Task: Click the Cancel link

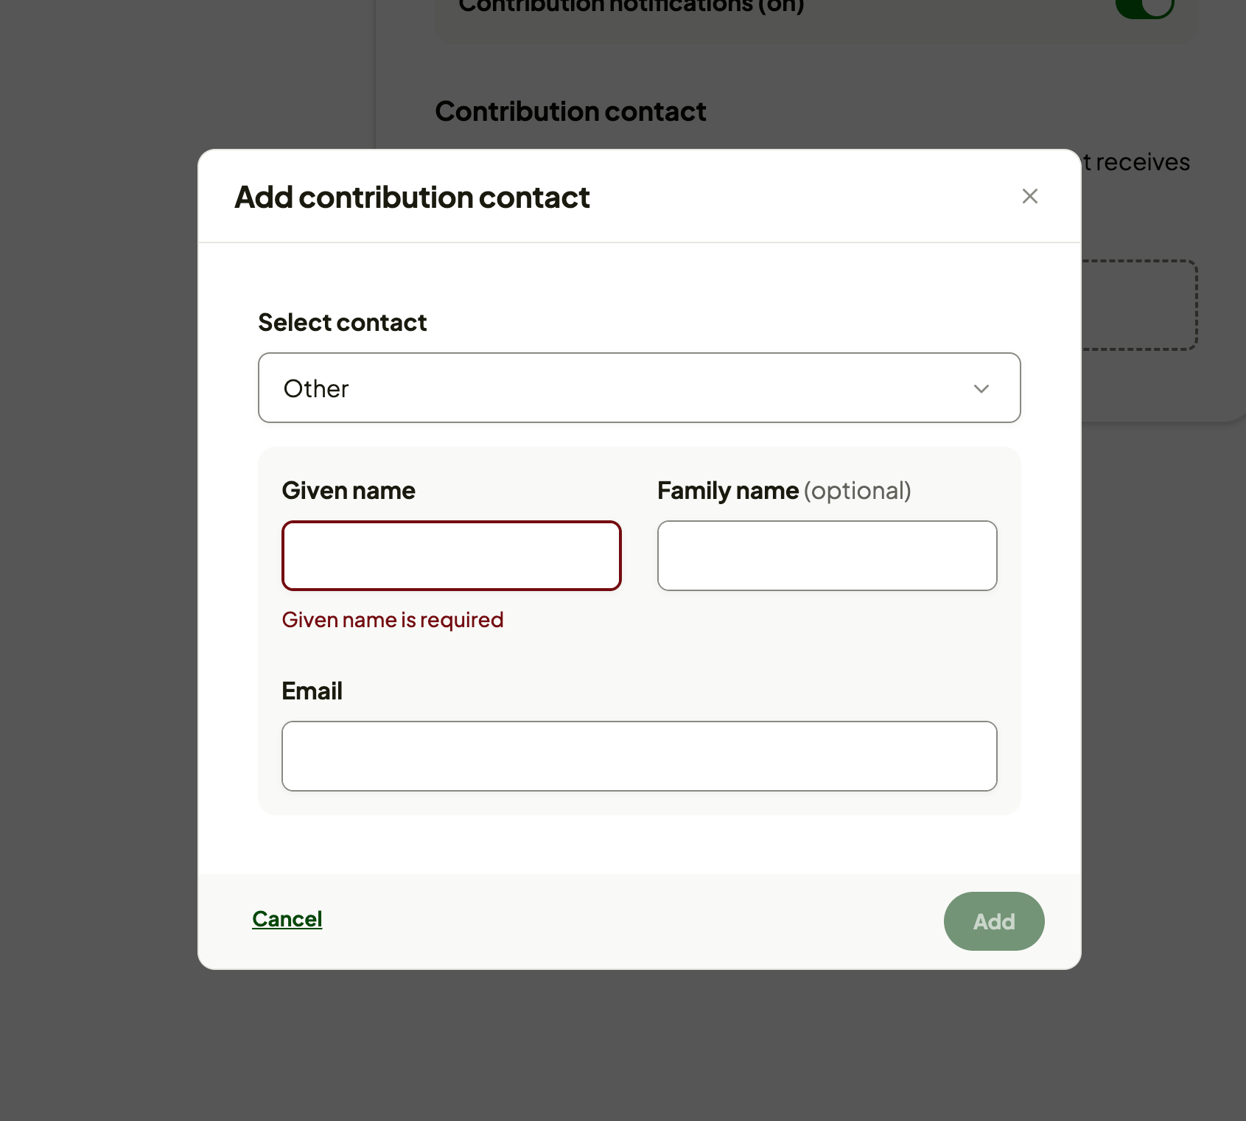Action: pos(287,919)
